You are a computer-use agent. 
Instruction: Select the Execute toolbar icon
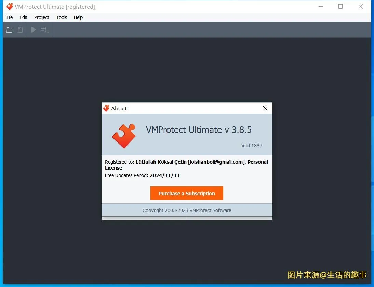(x=43, y=29)
